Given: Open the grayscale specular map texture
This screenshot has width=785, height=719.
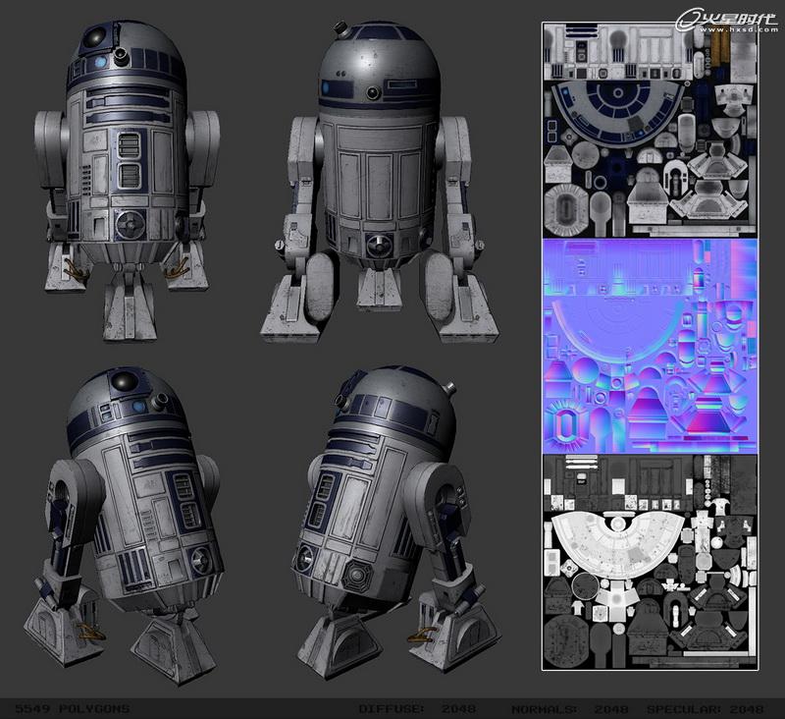Looking at the screenshot, I should click(650, 561).
